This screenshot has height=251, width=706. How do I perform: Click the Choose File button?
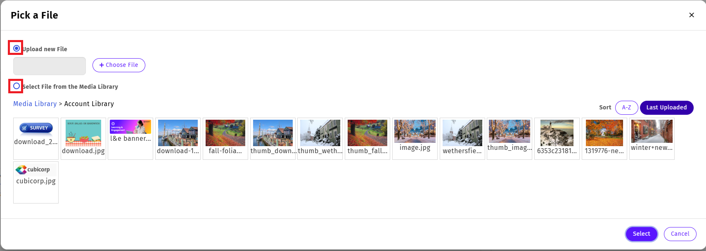pos(119,65)
